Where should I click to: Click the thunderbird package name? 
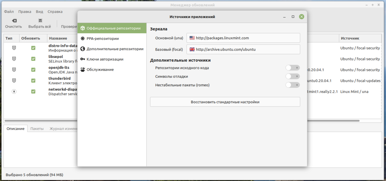coord(60,78)
